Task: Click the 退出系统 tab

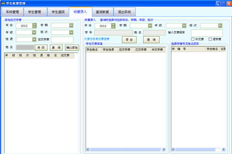Action: point(125,12)
